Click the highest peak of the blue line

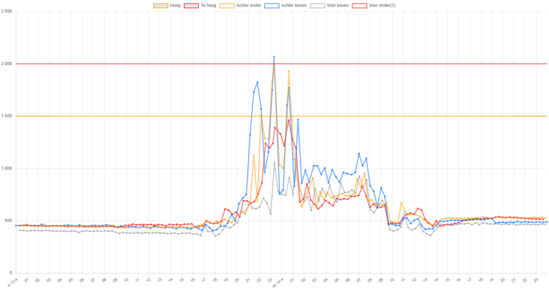click(x=274, y=56)
